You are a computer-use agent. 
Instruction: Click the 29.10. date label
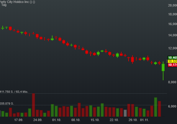pyautogui.click(x=133, y=120)
